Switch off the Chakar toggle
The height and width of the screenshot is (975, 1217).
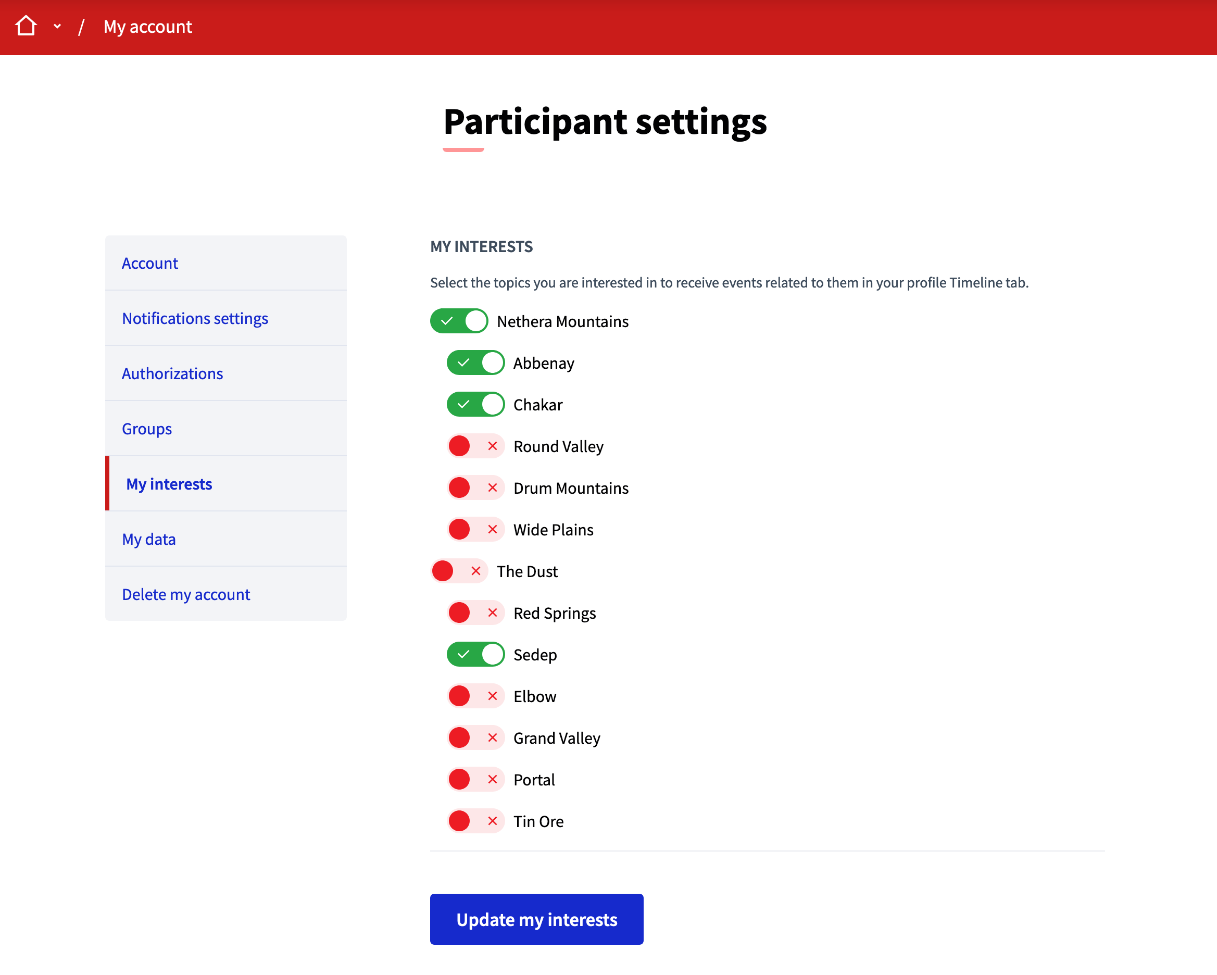click(475, 405)
